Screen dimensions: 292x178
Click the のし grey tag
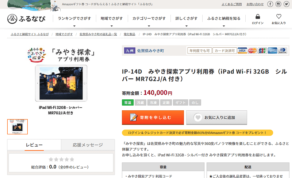tap(195, 103)
